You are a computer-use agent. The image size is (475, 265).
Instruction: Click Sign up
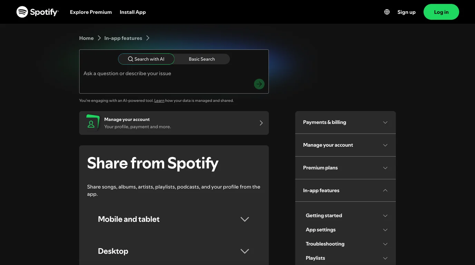407,12
